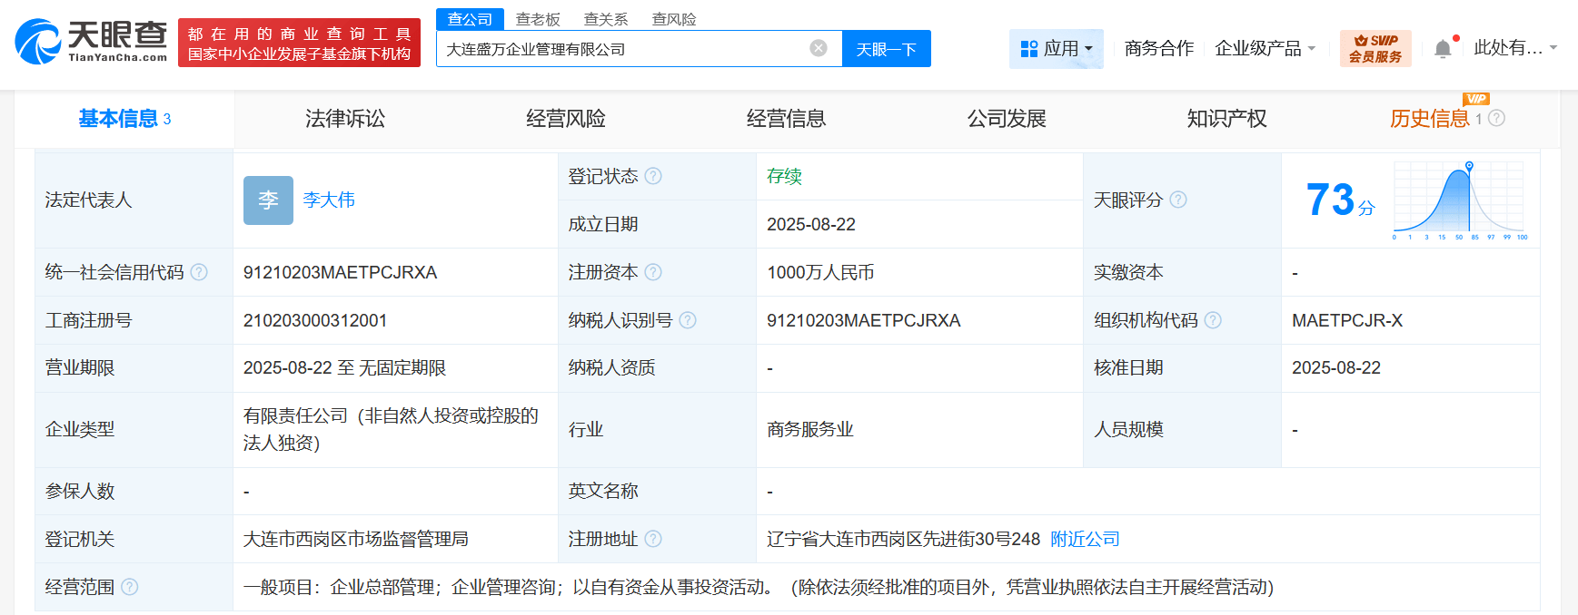Click the VIP member service badge

[1375, 48]
